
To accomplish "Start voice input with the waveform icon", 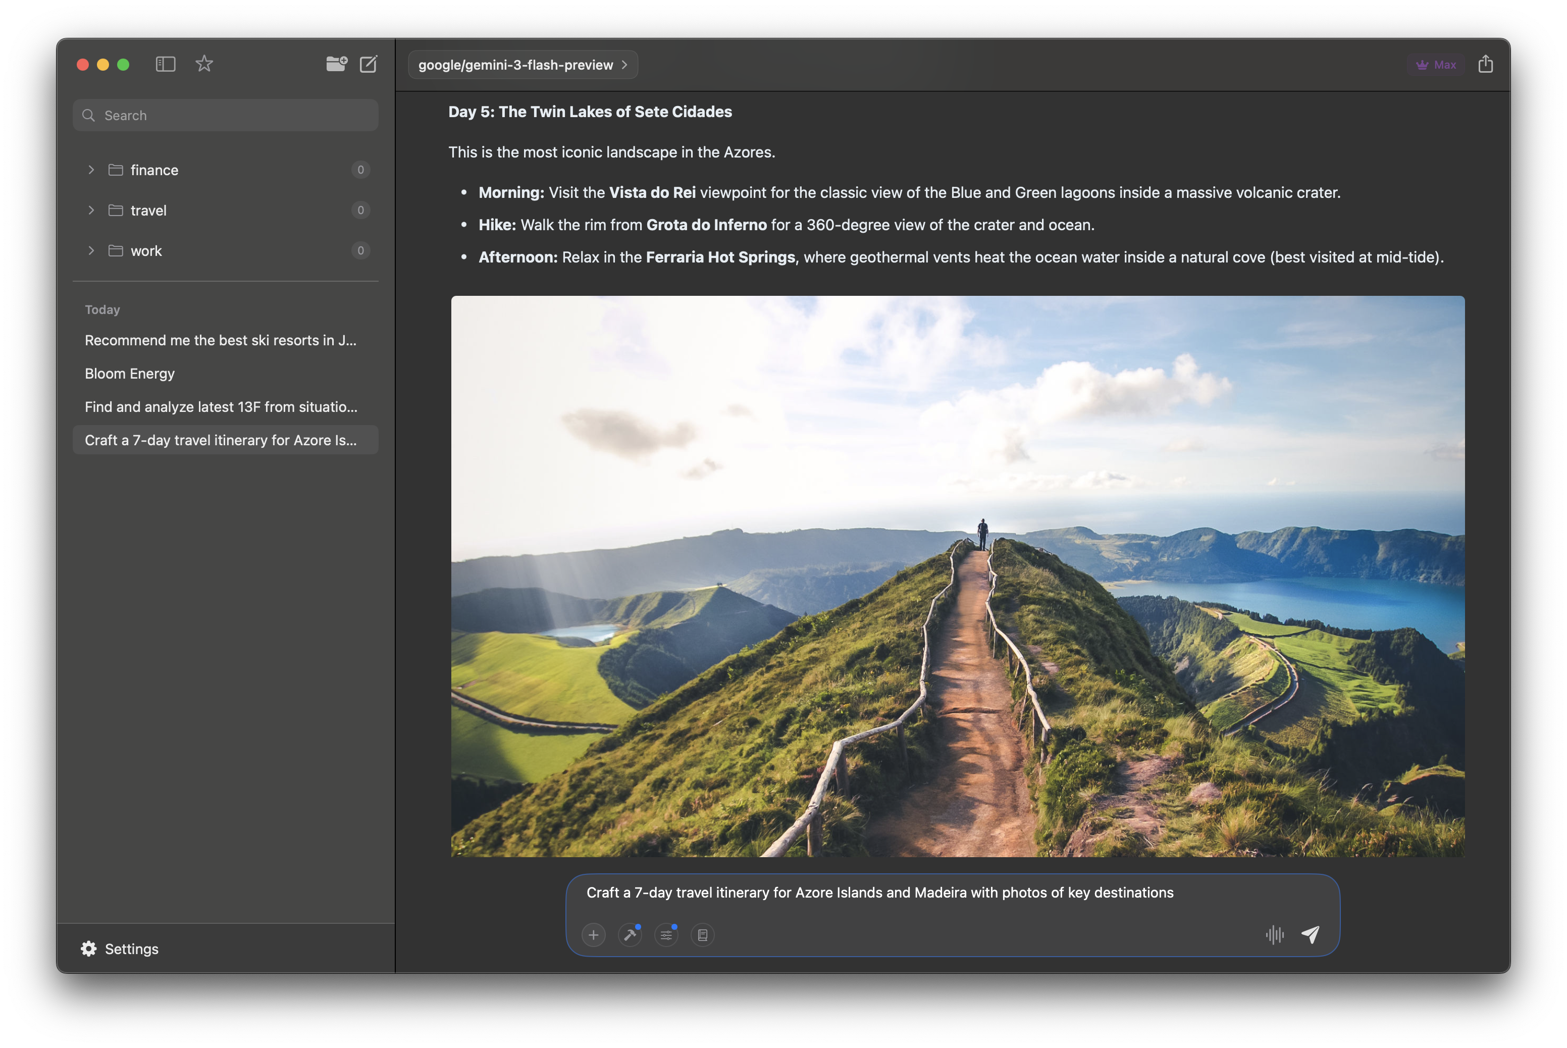I will point(1275,935).
